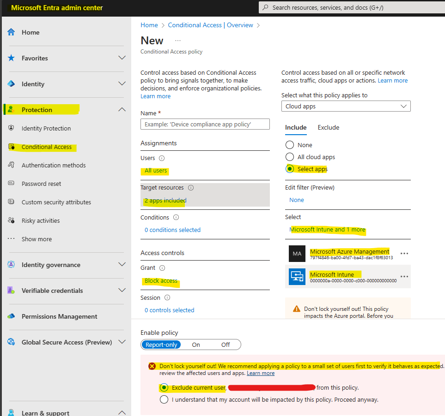The width and height of the screenshot is (445, 416).
Task: Click 0 conditions selected link
Action: (172, 230)
